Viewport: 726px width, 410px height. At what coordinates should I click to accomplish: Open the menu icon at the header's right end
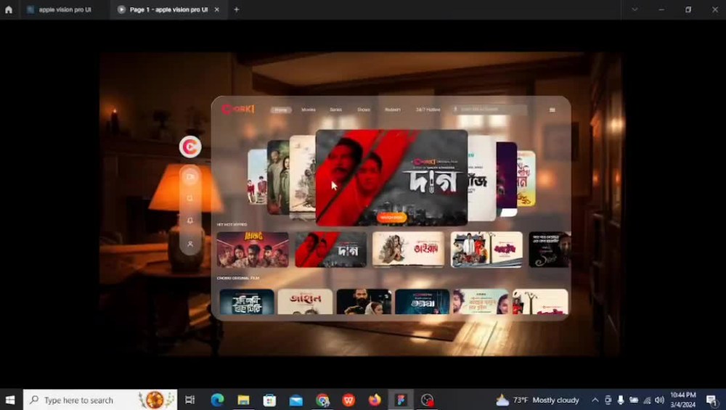point(552,110)
